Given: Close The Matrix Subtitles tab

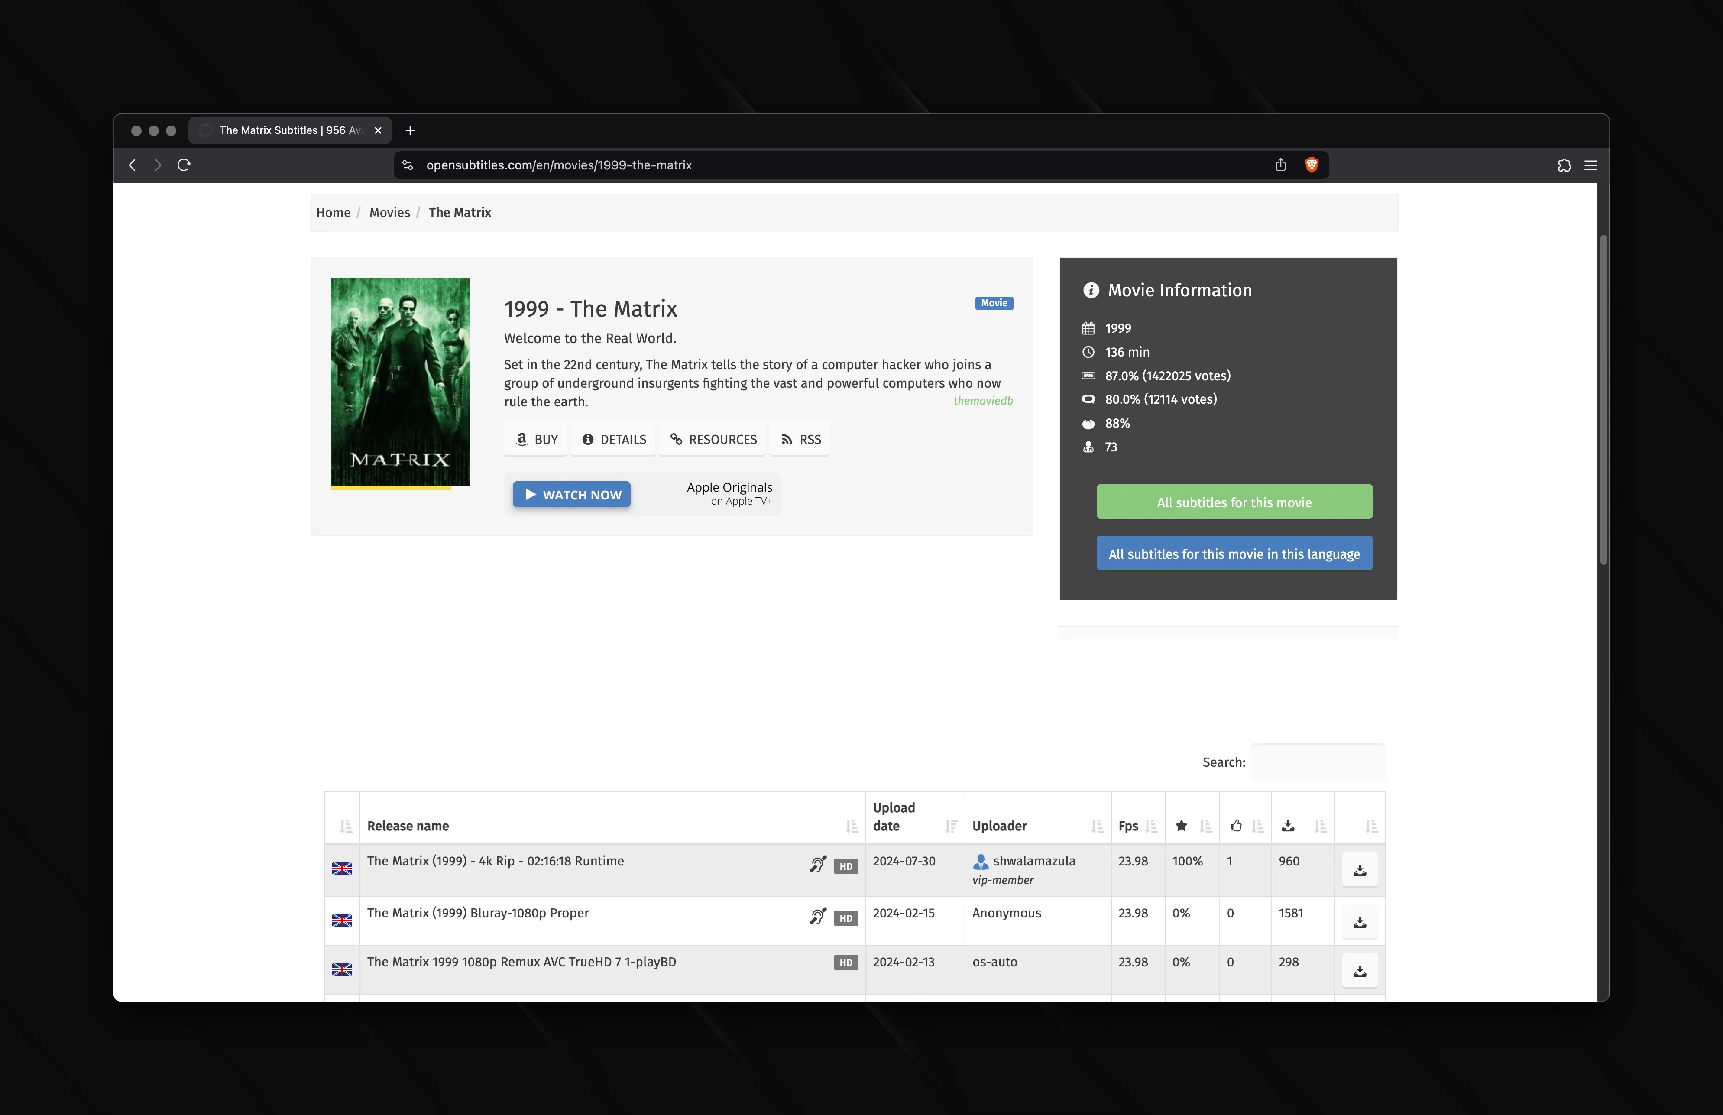Looking at the screenshot, I should coord(378,130).
